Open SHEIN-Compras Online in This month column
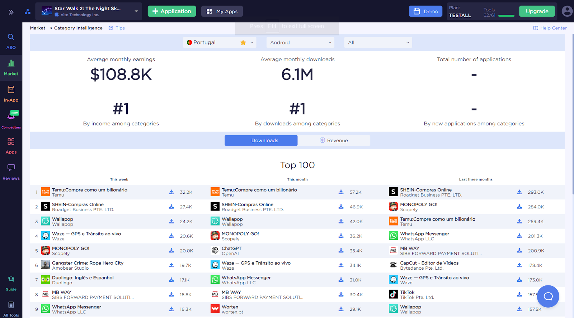574x318 pixels. 248,204
